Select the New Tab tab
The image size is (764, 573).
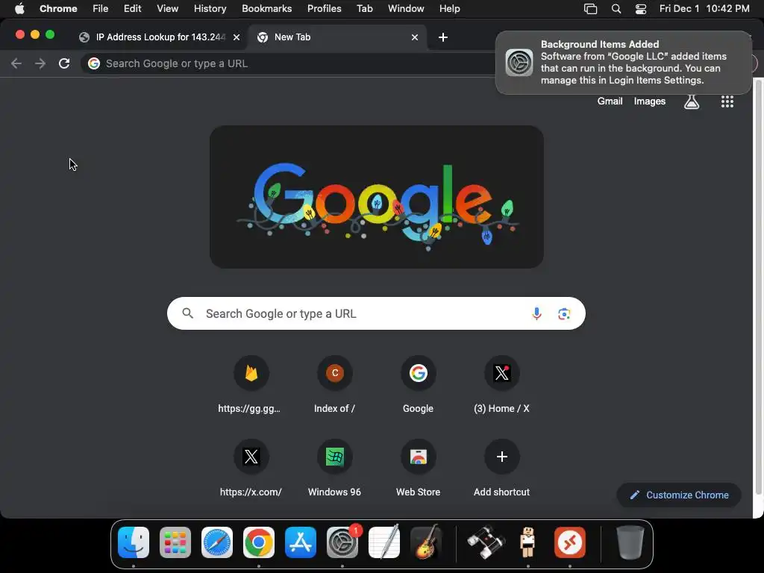coord(337,37)
